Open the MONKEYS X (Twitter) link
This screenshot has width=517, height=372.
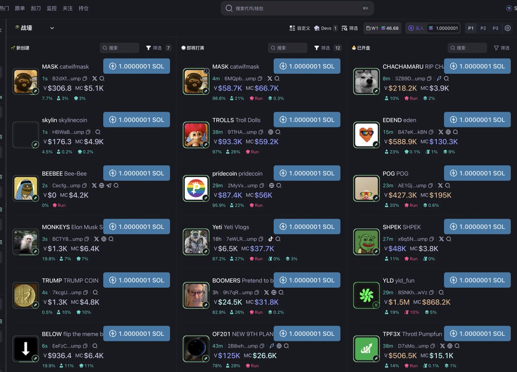pyautogui.click(x=97, y=239)
